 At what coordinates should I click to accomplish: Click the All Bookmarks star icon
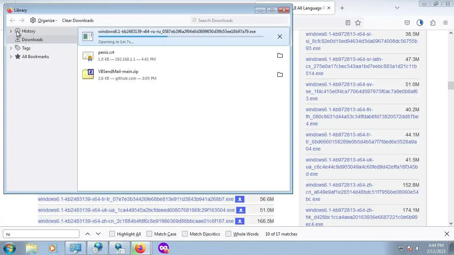18,56
